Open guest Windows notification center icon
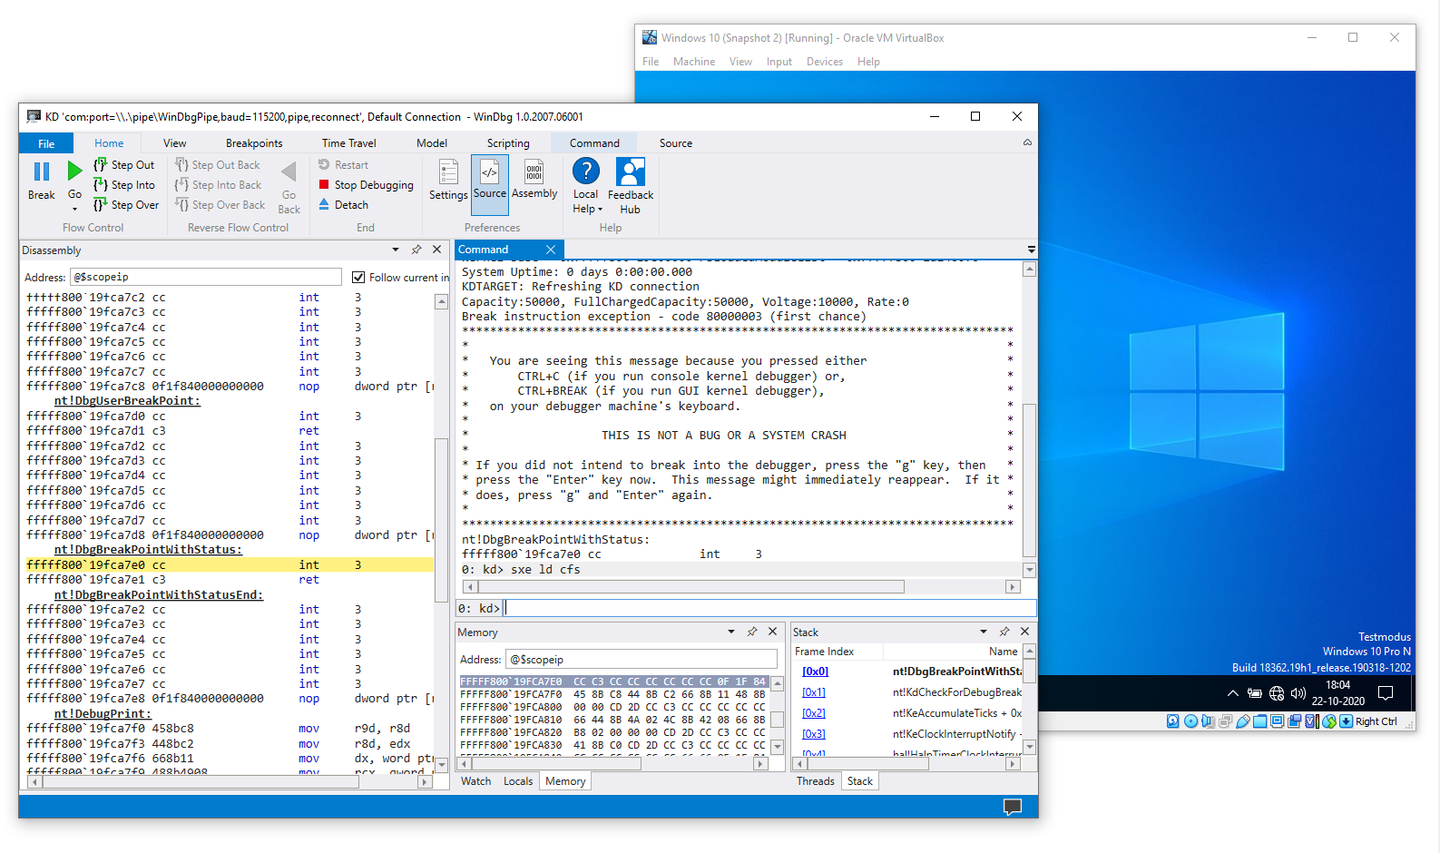This screenshot has width=1440, height=853. (1386, 694)
